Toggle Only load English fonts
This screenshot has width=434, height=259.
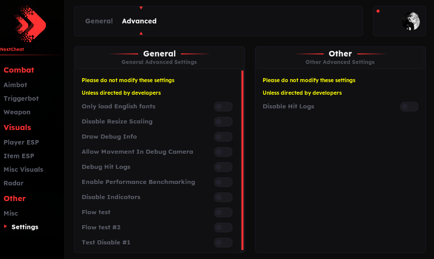point(223,106)
